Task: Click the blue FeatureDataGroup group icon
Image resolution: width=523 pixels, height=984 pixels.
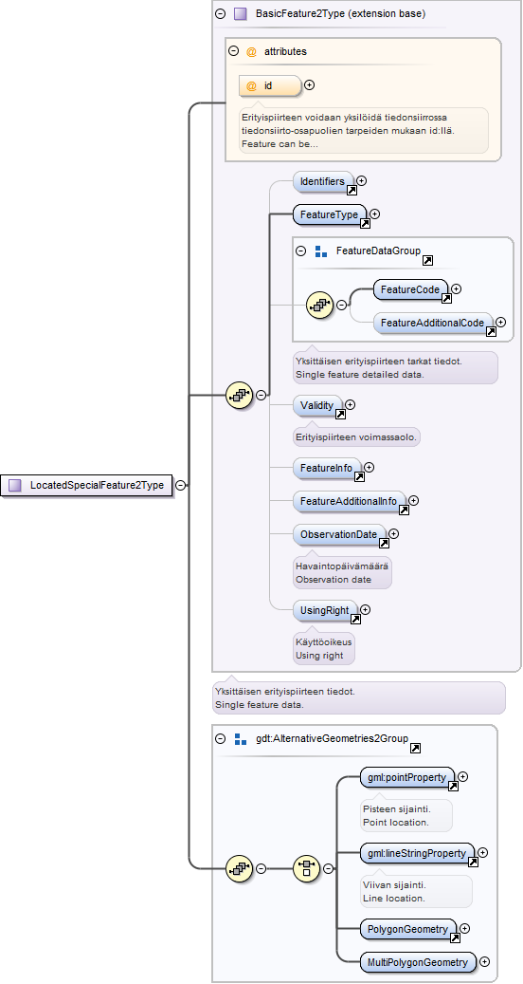Action: pos(321,251)
